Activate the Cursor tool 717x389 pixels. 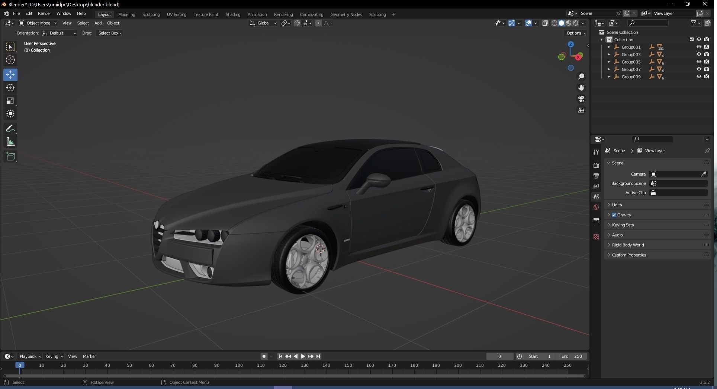[10, 60]
